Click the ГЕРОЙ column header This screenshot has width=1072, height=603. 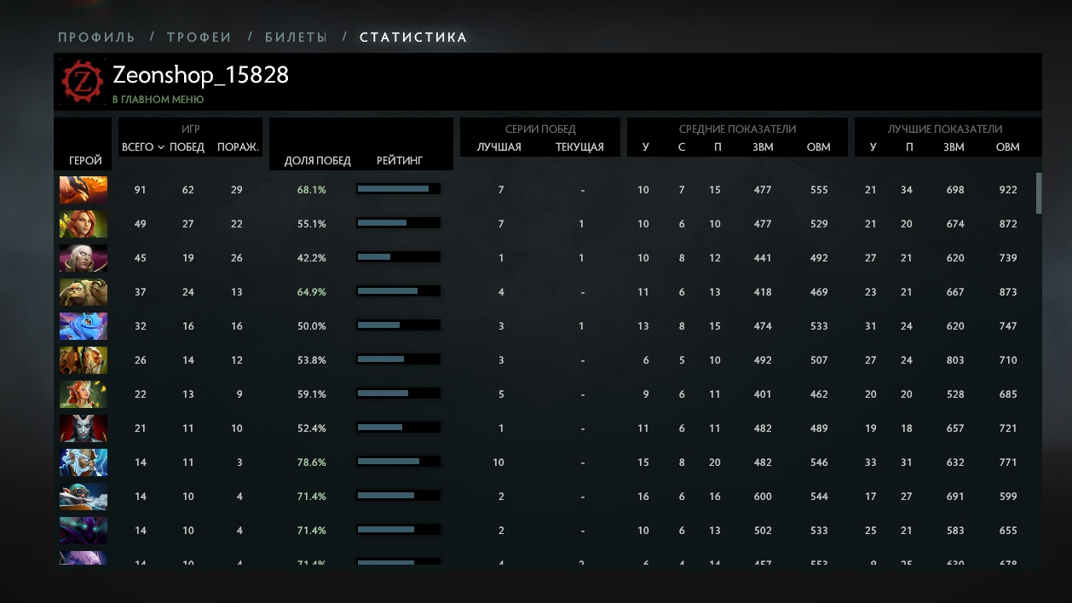click(x=85, y=161)
